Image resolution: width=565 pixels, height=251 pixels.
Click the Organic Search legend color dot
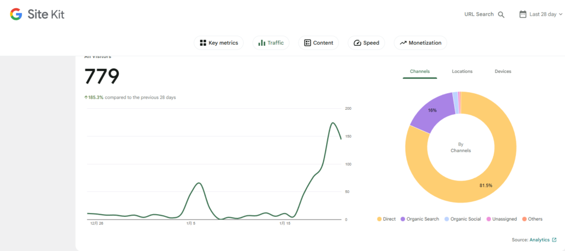pos(403,219)
